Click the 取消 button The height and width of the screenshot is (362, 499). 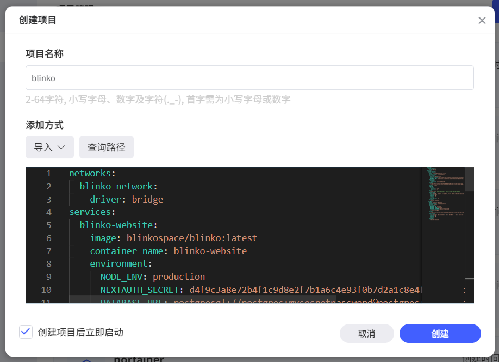(x=366, y=334)
